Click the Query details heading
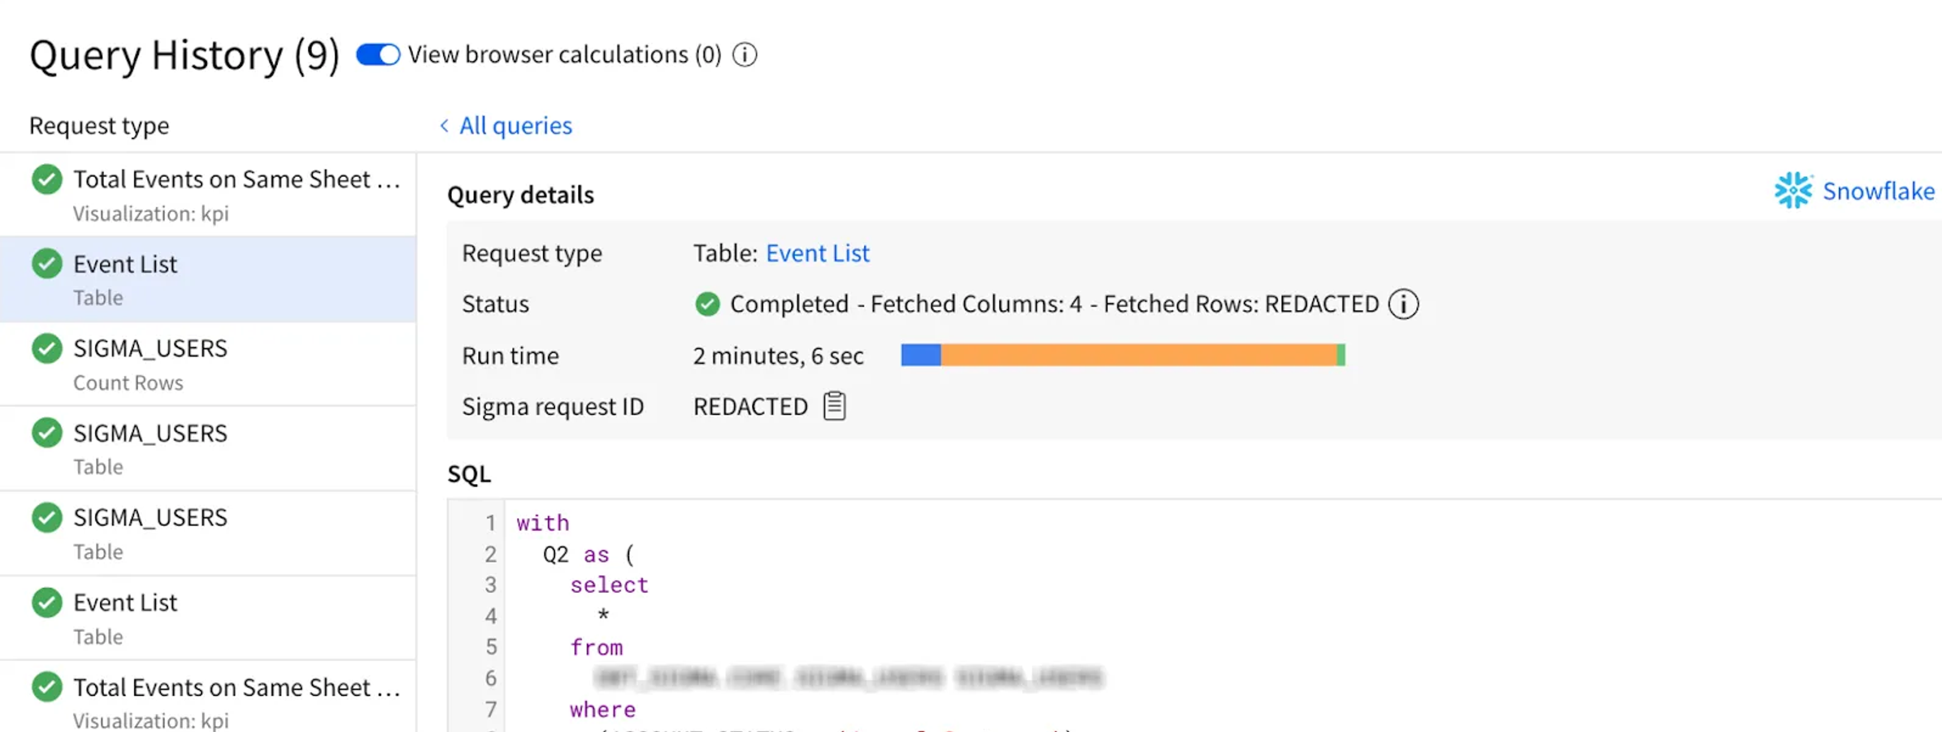Image resolution: width=1942 pixels, height=732 pixels. (520, 195)
